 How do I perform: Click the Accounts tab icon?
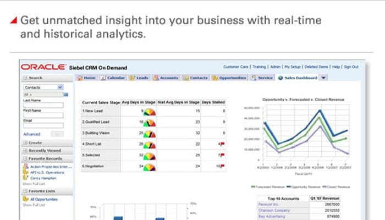pos(156,78)
